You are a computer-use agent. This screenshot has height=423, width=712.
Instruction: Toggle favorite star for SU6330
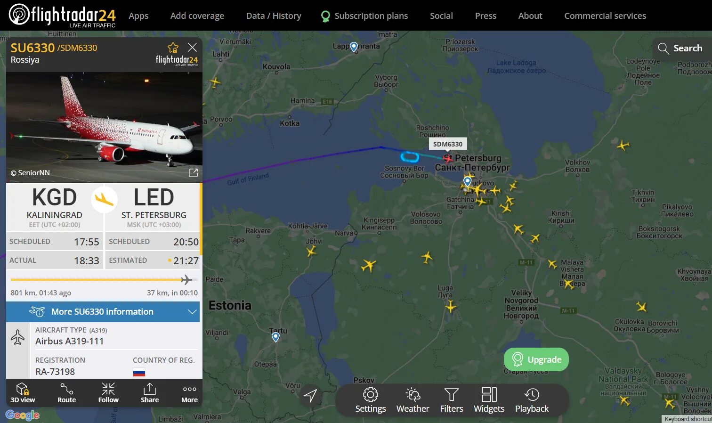(x=173, y=48)
